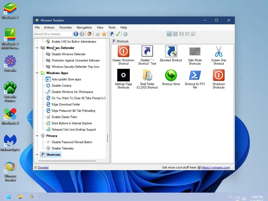Open the Classic Shutdown Shortcut tweak
268x201 pixels.
(x=124, y=55)
